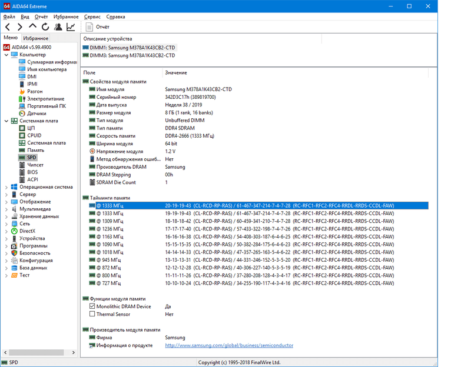The image size is (471, 367).
Task: Click the База данных database icon
Action: (14, 268)
